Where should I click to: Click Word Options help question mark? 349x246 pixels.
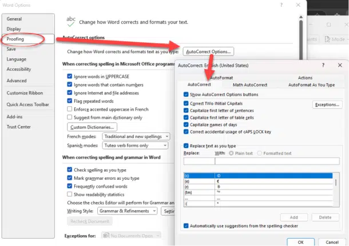(x=281, y=5)
